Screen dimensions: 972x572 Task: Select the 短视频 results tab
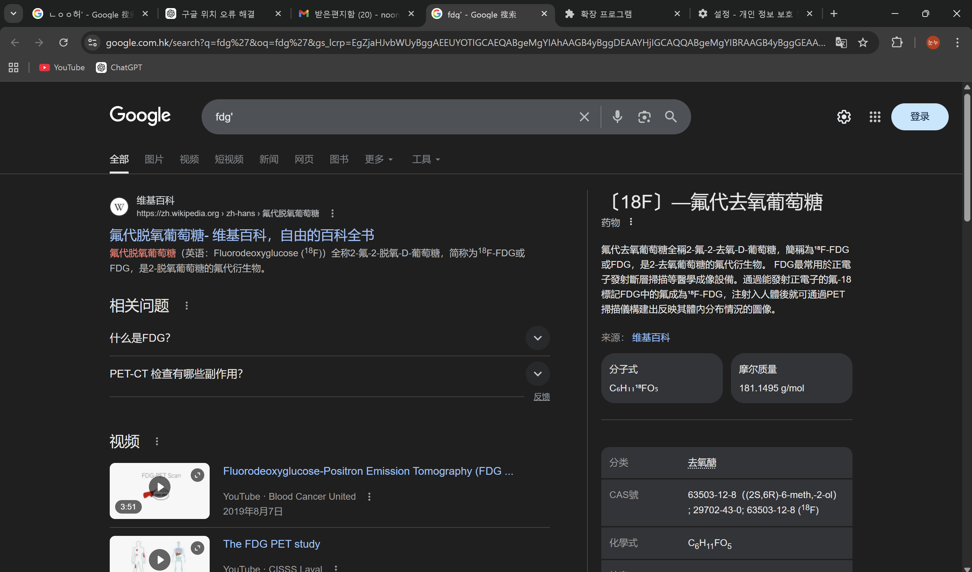point(229,159)
